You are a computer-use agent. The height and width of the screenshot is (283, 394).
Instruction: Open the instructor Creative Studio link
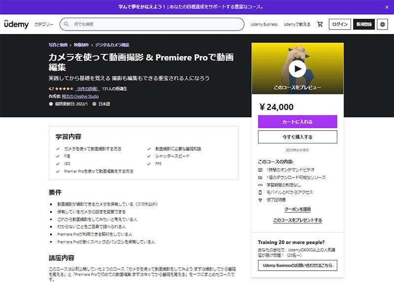80,96
